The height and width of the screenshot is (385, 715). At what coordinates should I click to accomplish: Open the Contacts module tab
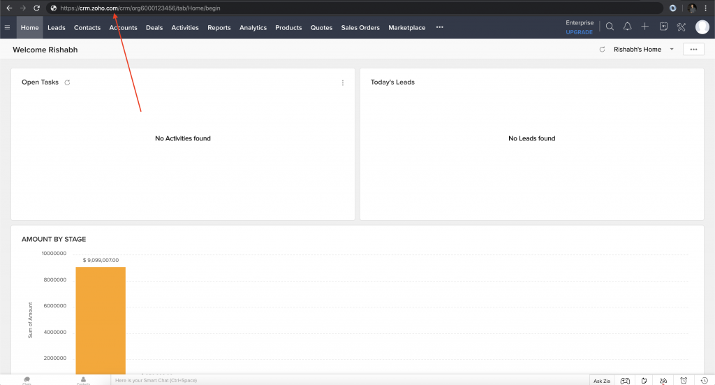(x=87, y=27)
